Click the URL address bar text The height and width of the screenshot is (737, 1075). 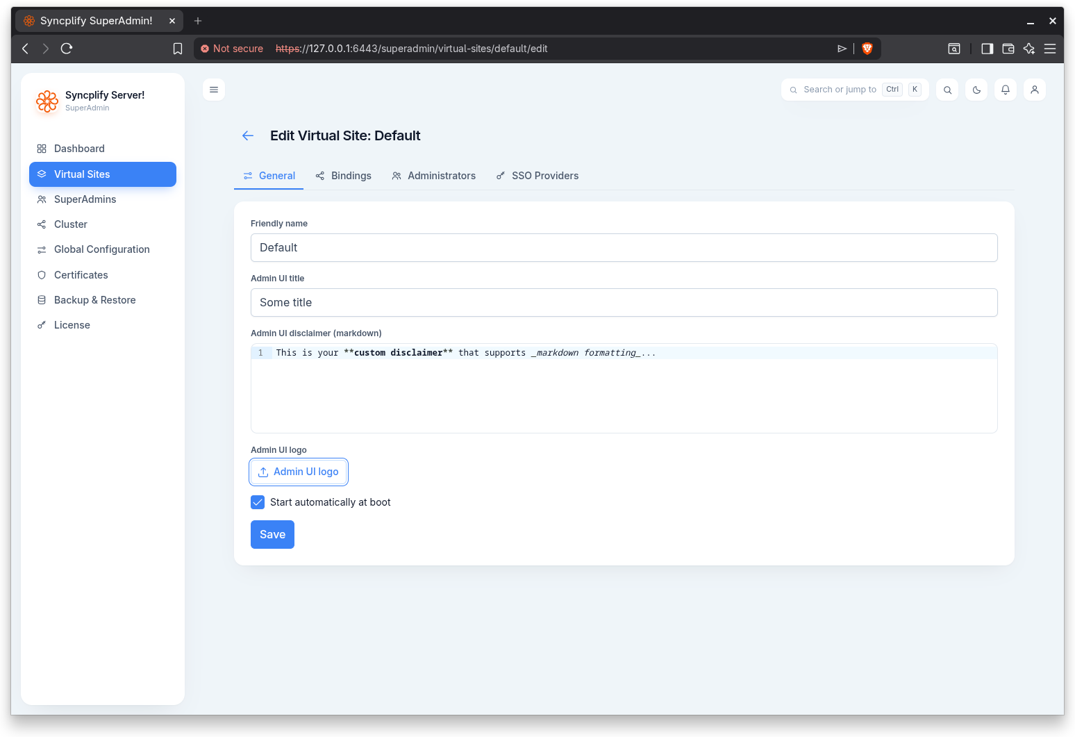pyautogui.click(x=412, y=49)
